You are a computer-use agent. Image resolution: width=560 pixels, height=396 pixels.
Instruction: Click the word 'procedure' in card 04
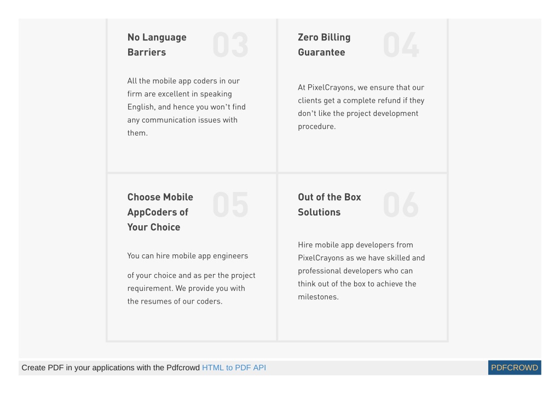pos(316,126)
